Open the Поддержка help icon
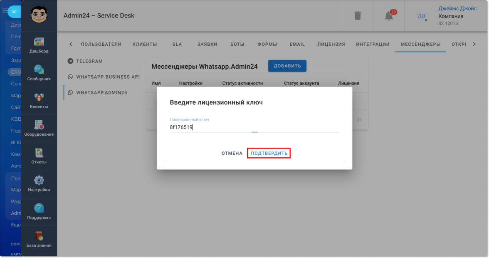Screen dimensions: 489x258 (39, 208)
